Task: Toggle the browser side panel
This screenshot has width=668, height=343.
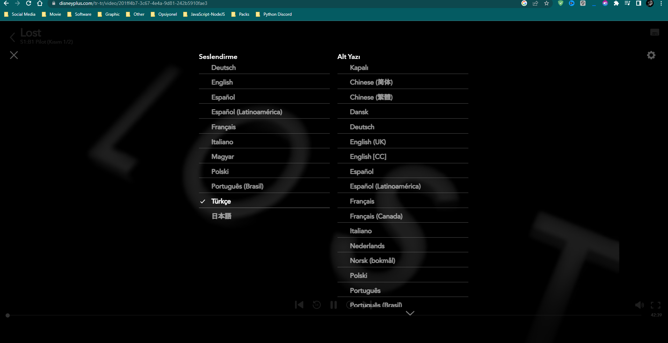Action: 638,3
